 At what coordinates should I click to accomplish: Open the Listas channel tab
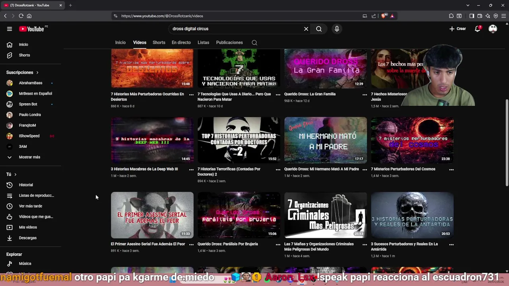[x=203, y=43]
